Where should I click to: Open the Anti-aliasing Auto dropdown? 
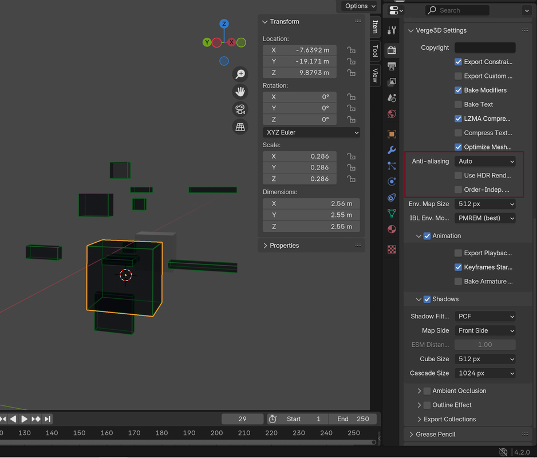point(485,161)
